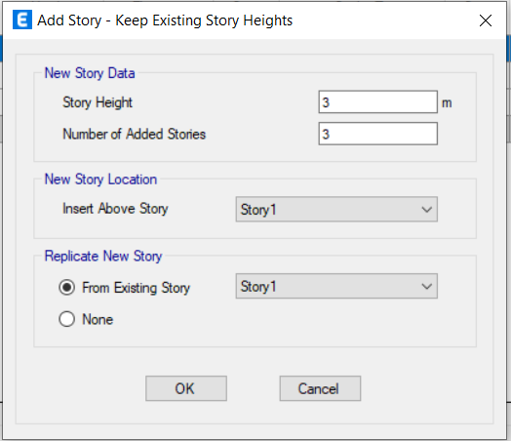Confirm with the OK button
The image size is (511, 441).
186,388
